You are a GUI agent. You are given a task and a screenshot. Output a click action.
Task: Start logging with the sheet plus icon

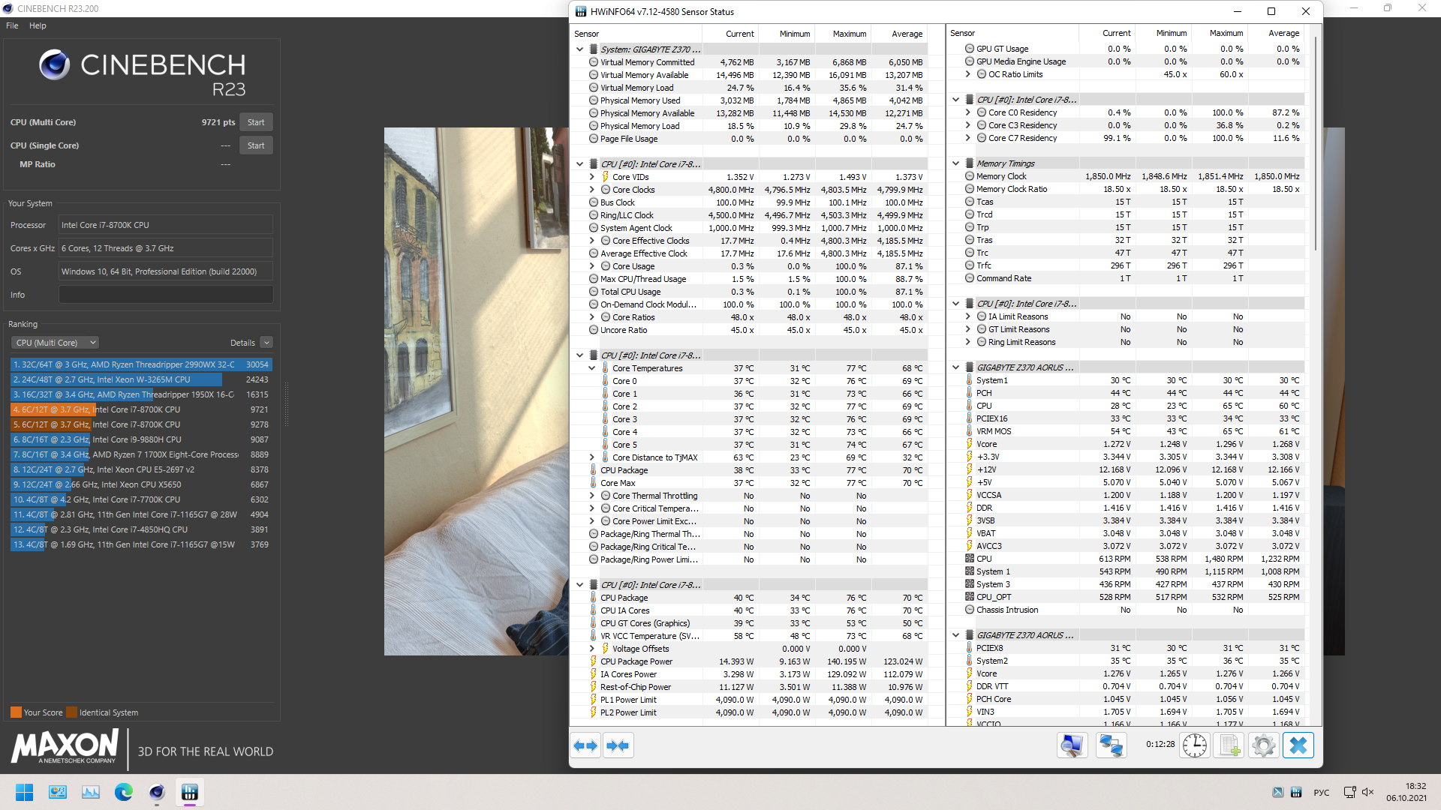click(x=1229, y=745)
